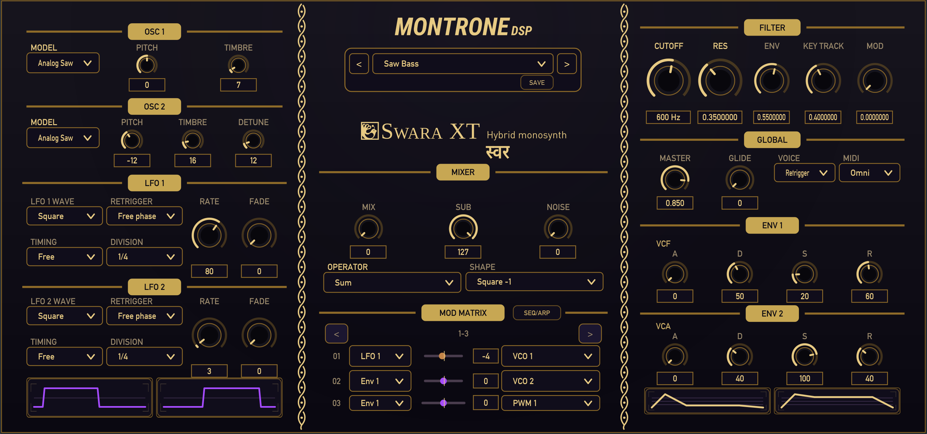Image resolution: width=927 pixels, height=434 pixels.
Task: Click mod row 03 amount slider
Action: [443, 403]
